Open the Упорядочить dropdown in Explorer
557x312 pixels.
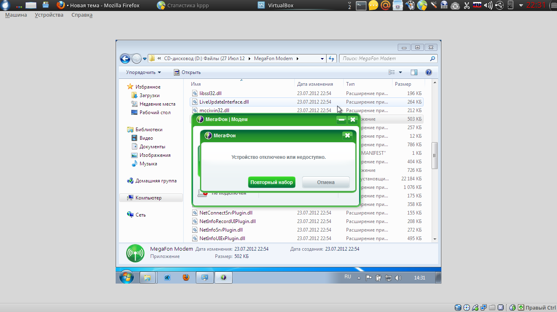pyautogui.click(x=143, y=72)
